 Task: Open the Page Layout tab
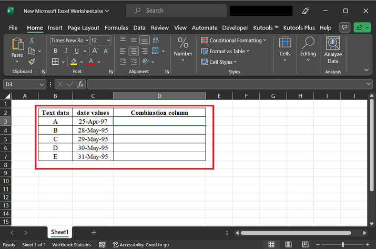pyautogui.click(x=83, y=27)
